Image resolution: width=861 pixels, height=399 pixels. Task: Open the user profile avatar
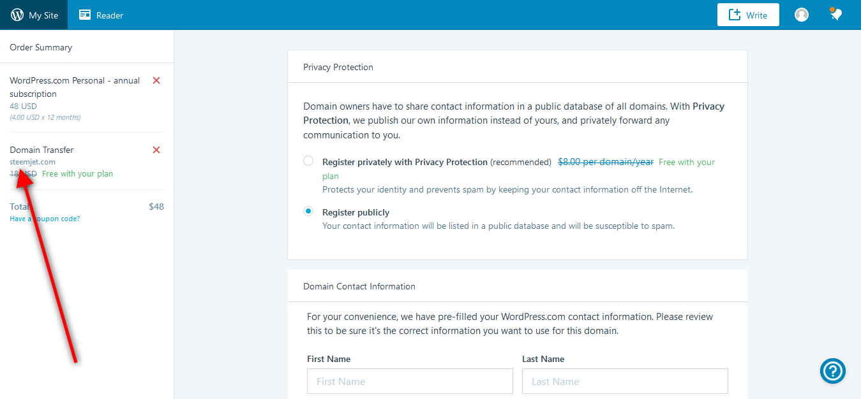[x=802, y=15]
